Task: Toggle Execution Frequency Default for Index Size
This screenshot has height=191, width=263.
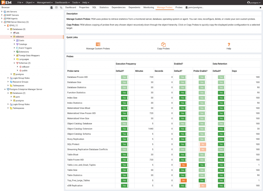Action: pos(125,98)
